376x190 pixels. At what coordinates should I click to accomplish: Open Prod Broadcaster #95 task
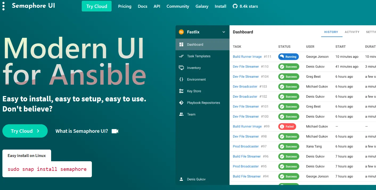pyautogui.click(x=246, y=166)
